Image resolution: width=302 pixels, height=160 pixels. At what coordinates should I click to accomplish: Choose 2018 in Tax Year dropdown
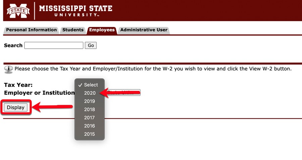coord(90,109)
